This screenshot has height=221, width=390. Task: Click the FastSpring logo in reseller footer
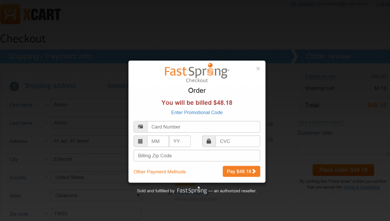pyautogui.click(x=192, y=190)
